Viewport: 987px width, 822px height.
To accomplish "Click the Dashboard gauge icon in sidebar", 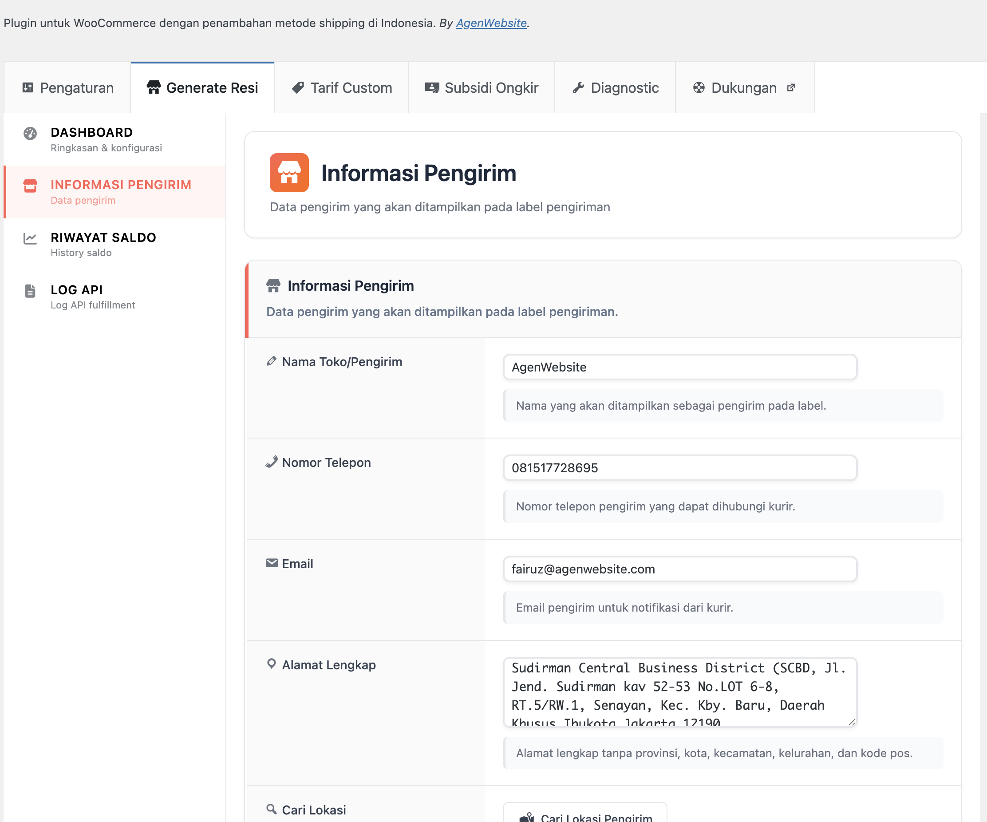I will coord(30,134).
